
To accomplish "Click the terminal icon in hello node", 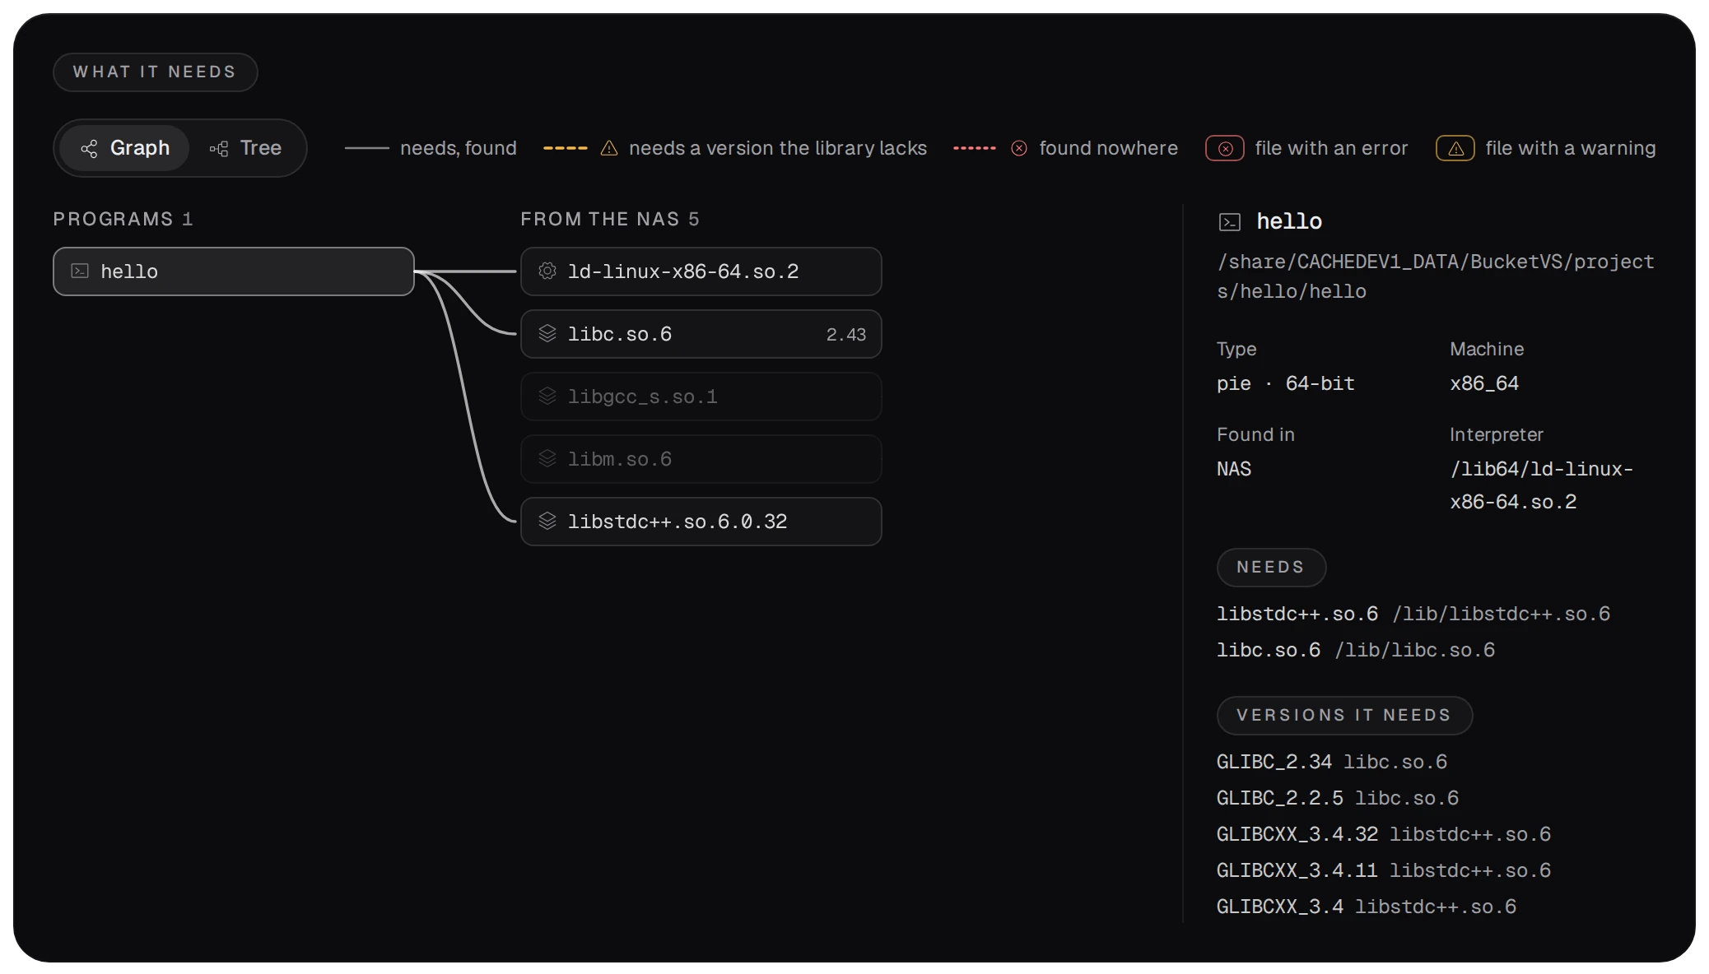I will coord(80,271).
